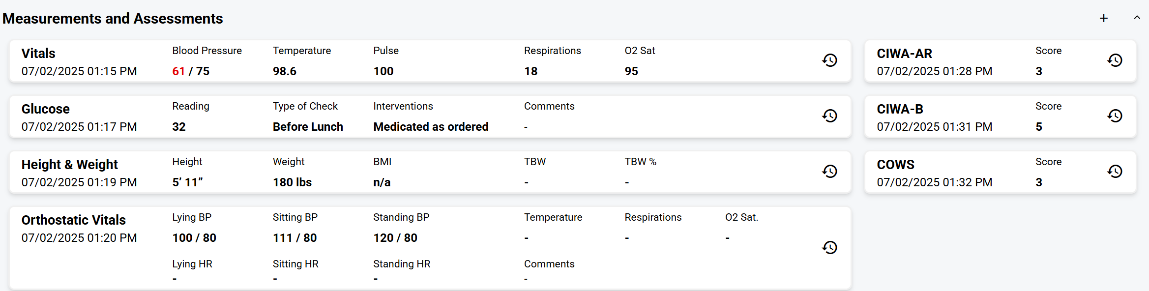Collapse the Measurements and Assessments section
Image resolution: width=1149 pixels, height=291 pixels.
(x=1137, y=18)
